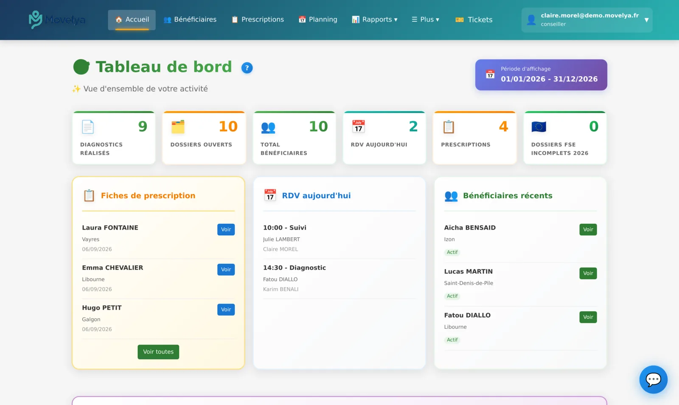Open the user account dropdown arrow
The image size is (679, 405).
tap(646, 20)
